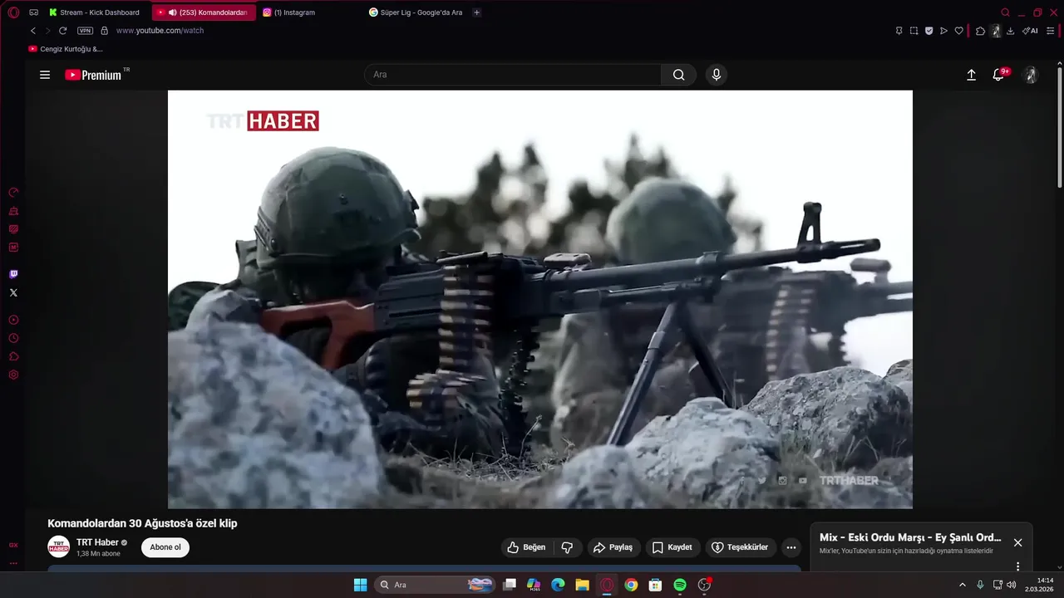Click the YouTube search field 'Ara'
The height and width of the screenshot is (598, 1064).
pyautogui.click(x=513, y=75)
